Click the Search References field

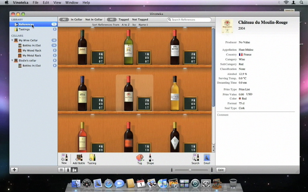pyautogui.click(x=190, y=20)
